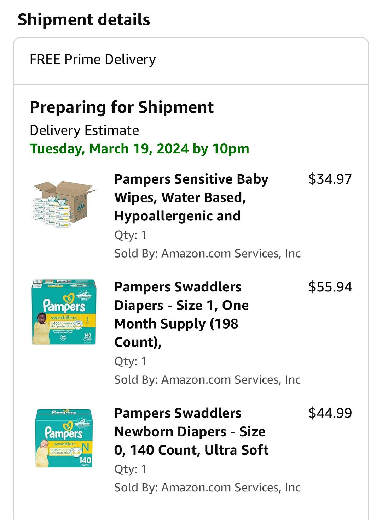This screenshot has height=520, width=382.
Task: Click the Tuesday, March 19, 2024 delivery date
Action: [139, 149]
